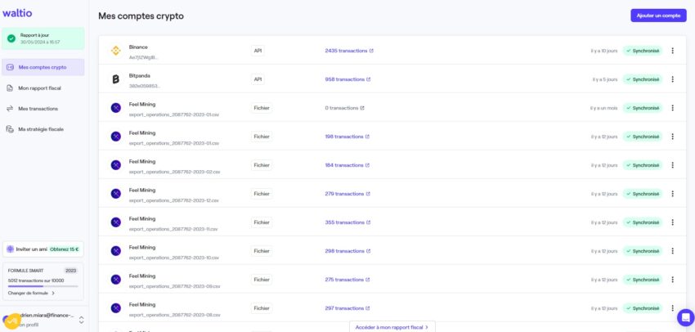Image resolution: width=695 pixels, height=332 pixels.
Task: Open the three-dot menu for Binance
Action: 672,51
